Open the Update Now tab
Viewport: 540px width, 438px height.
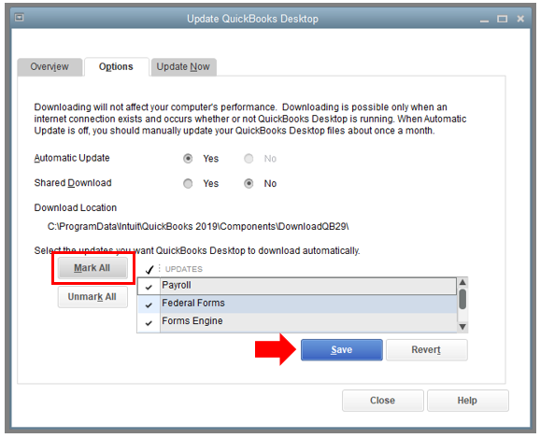point(183,67)
